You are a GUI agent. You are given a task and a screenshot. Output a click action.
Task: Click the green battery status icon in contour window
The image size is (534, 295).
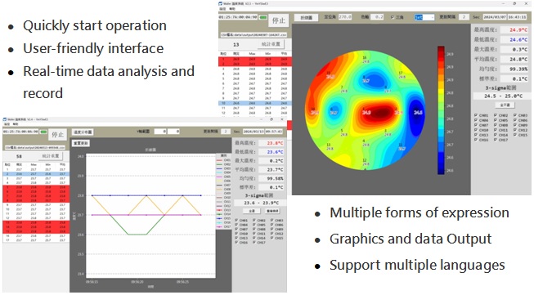(x=263, y=17)
